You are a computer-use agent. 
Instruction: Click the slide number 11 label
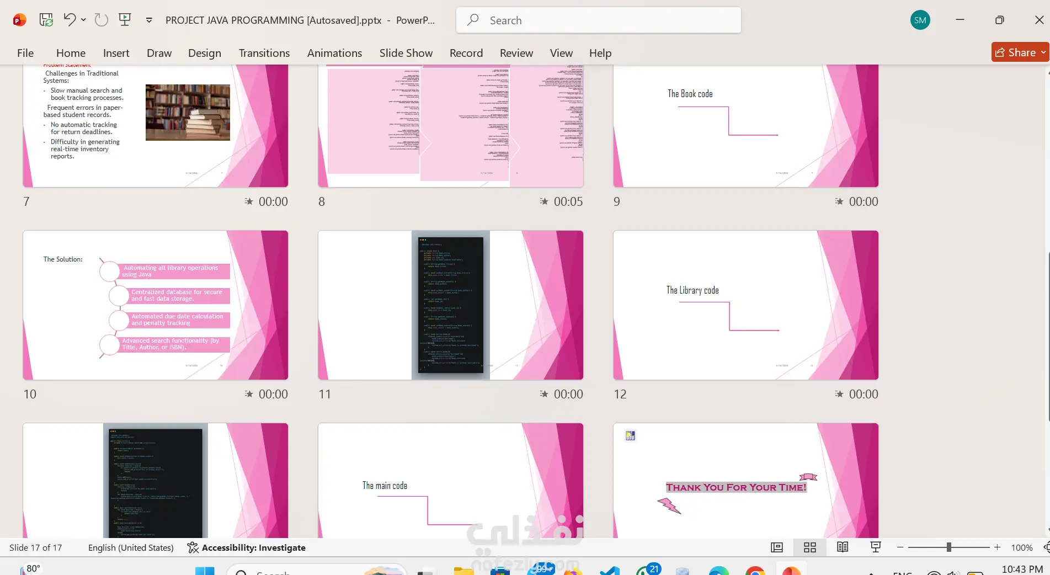coord(325,394)
